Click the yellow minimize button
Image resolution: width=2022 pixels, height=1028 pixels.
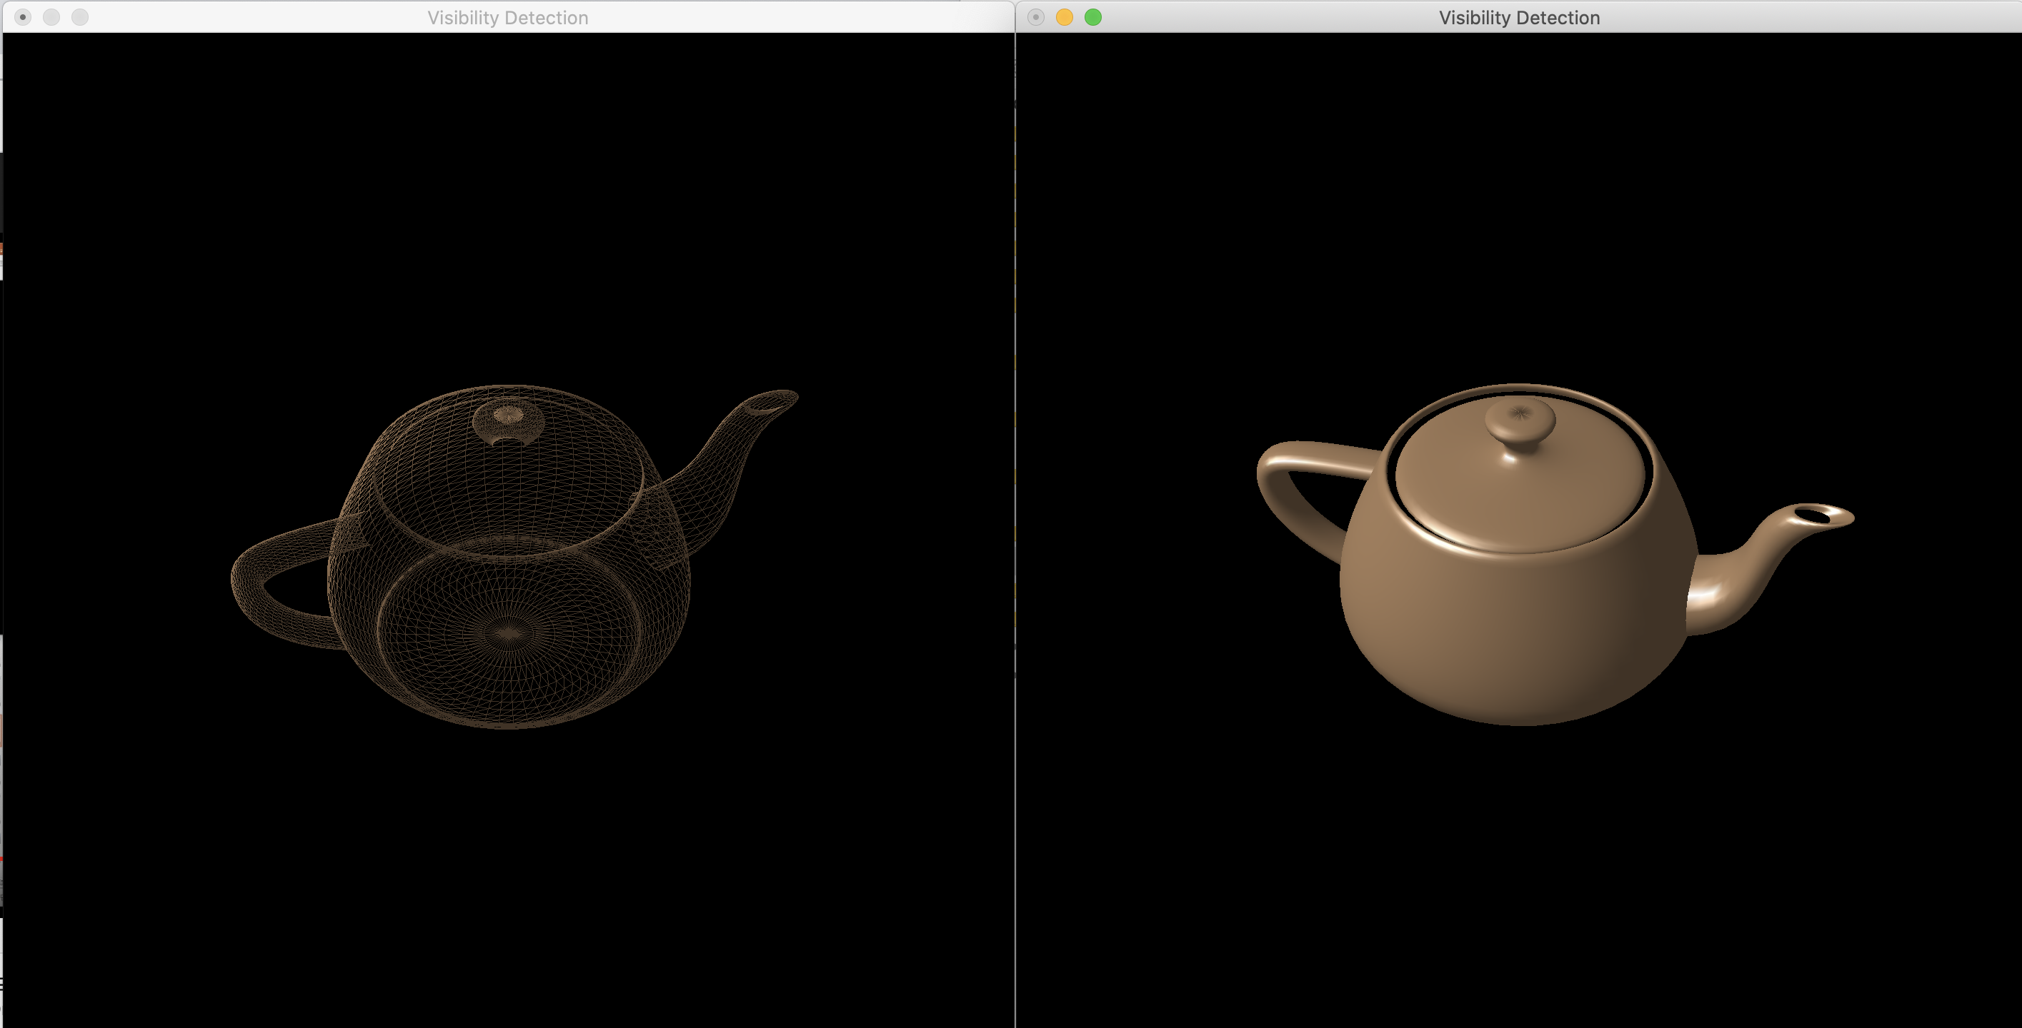coord(1065,17)
